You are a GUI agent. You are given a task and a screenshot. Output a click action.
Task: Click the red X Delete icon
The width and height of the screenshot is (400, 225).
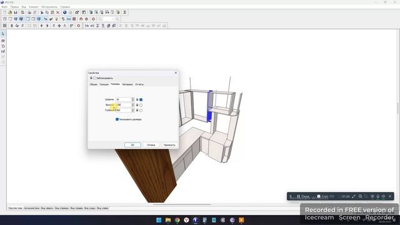(58, 12)
